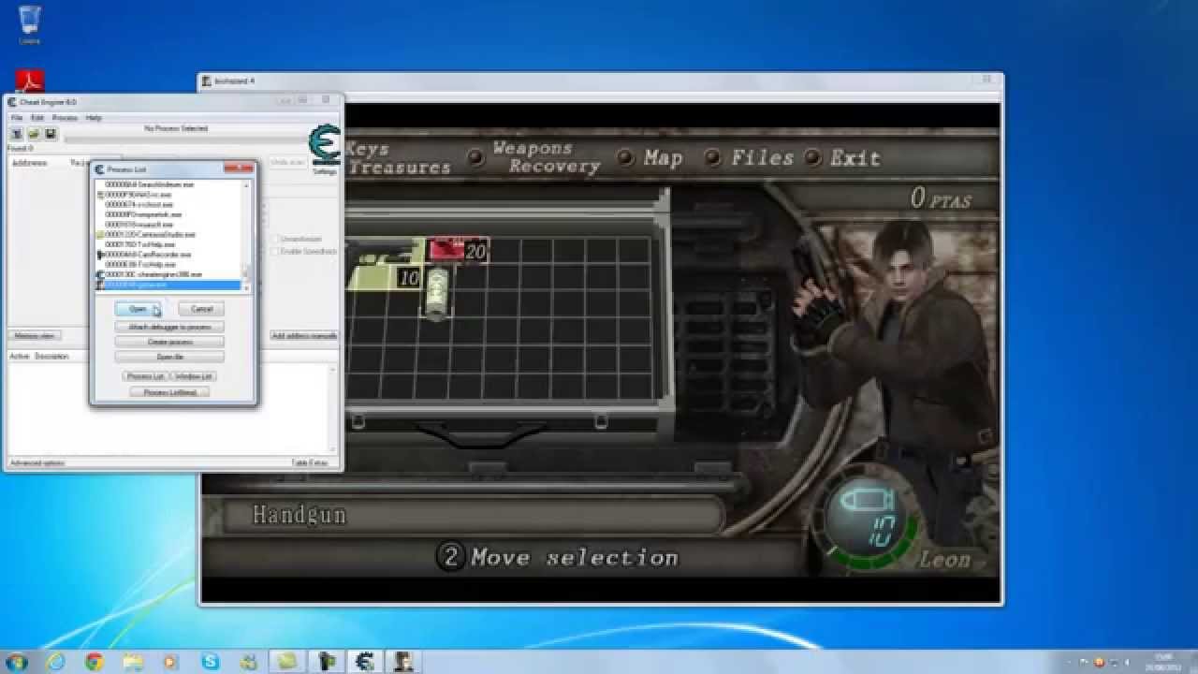Click the Undo scan button
The image size is (1198, 674).
tap(287, 162)
